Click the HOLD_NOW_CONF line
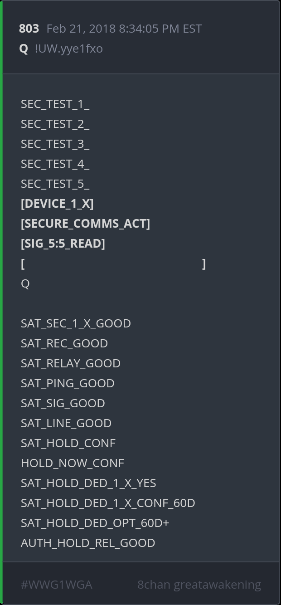The width and height of the screenshot is (281, 605). (x=73, y=463)
